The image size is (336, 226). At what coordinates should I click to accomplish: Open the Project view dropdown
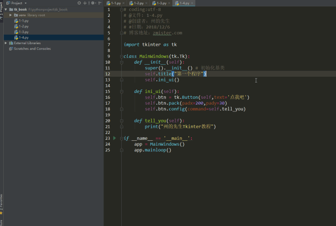coord(26,3)
